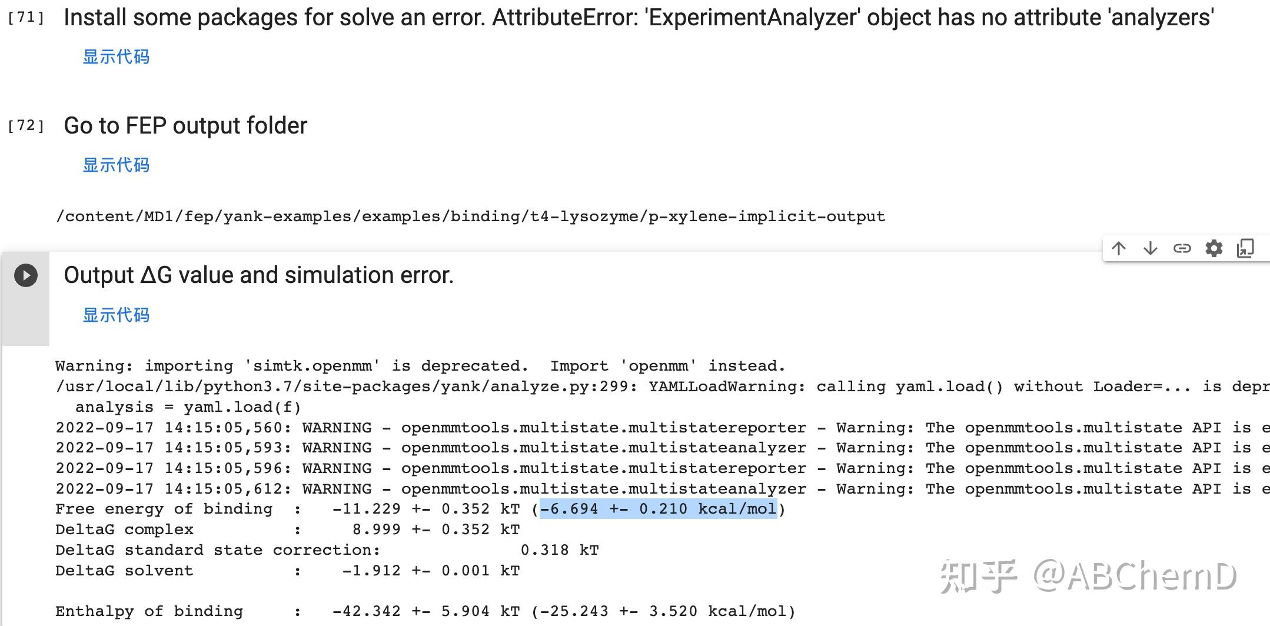Click the gray cell gutter below run button
Image resolution: width=1270 pixels, height=626 pixels.
coord(26,318)
